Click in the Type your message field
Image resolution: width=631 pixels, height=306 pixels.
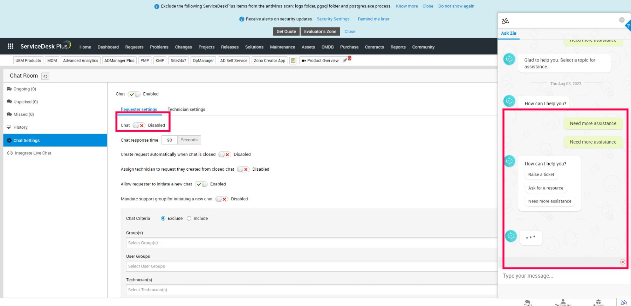(x=561, y=276)
